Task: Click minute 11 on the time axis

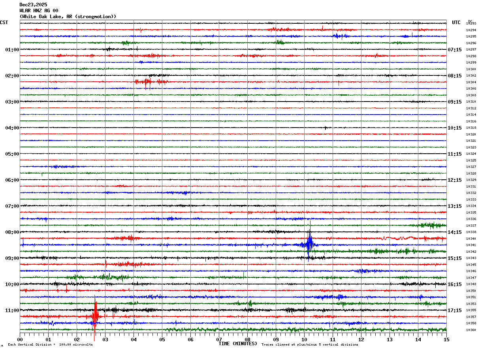Action: point(333,339)
